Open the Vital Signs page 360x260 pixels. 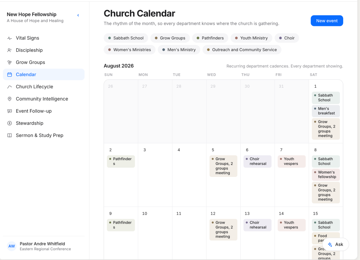44,38
